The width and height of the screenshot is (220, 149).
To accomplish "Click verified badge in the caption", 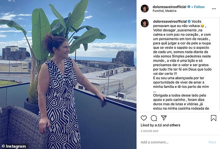I will tap(189, 21).
